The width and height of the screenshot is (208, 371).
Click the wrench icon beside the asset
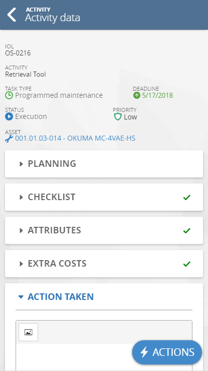pyautogui.click(x=9, y=139)
